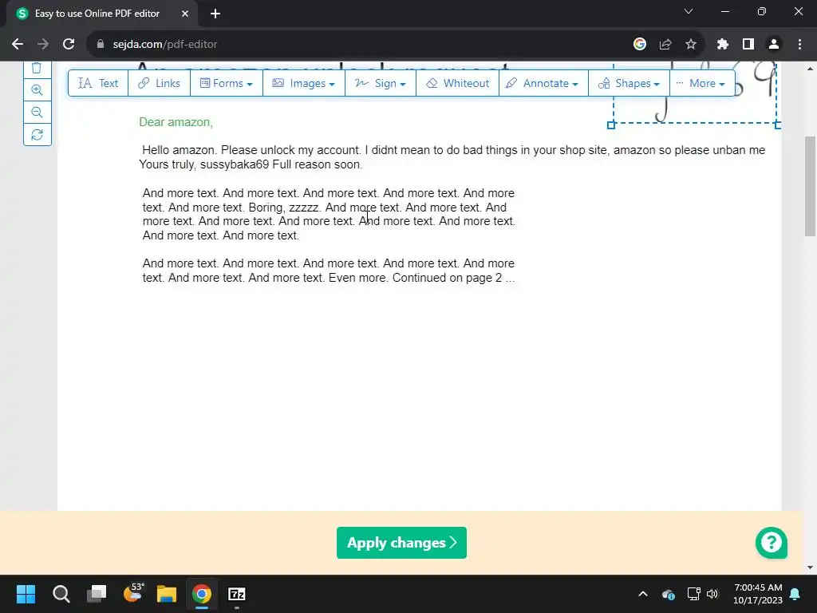Click the network tray icon
The image size is (817, 613).
[x=693, y=594]
